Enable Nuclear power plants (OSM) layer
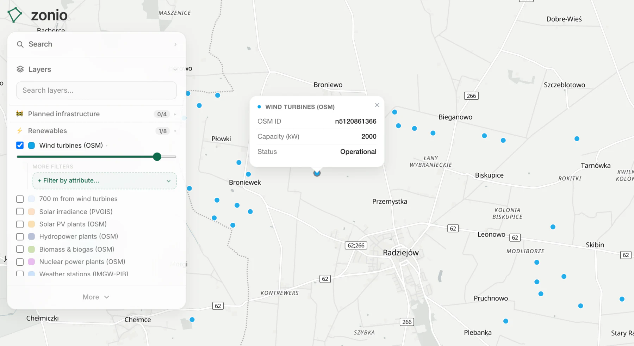The height and width of the screenshot is (346, 634). 20,262
